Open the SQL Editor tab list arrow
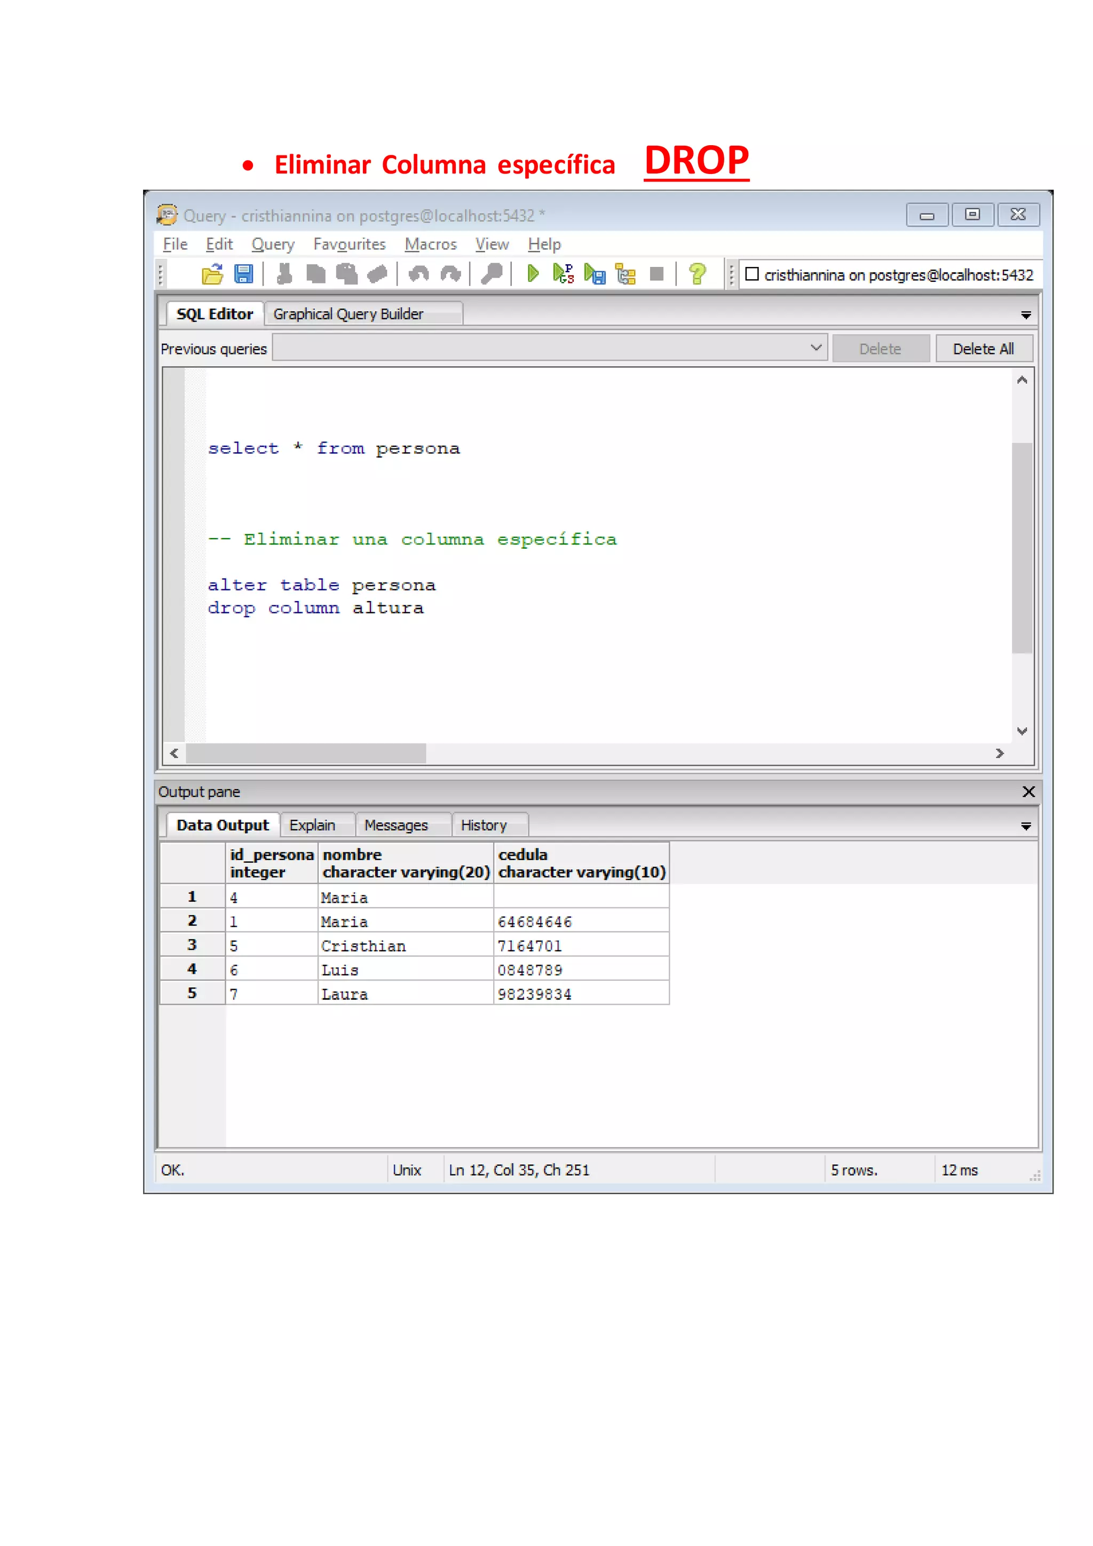Screen dimensions: 1093x1546 point(1026,315)
